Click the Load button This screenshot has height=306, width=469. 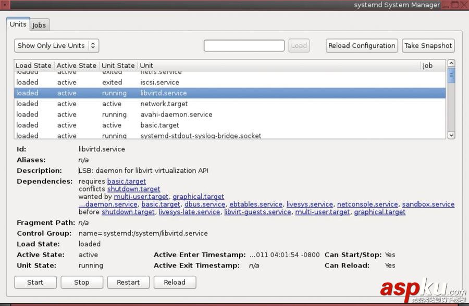click(x=299, y=46)
